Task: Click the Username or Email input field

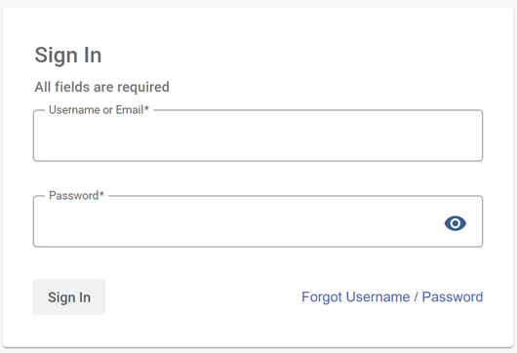Action: click(x=258, y=136)
